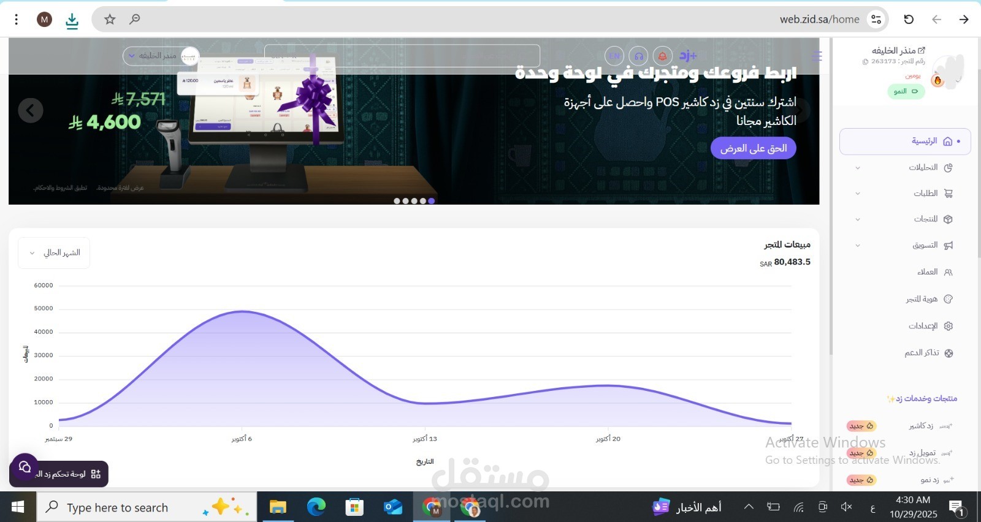Expand the المنتجات submenu chevron
This screenshot has width=981, height=522.
tap(858, 219)
